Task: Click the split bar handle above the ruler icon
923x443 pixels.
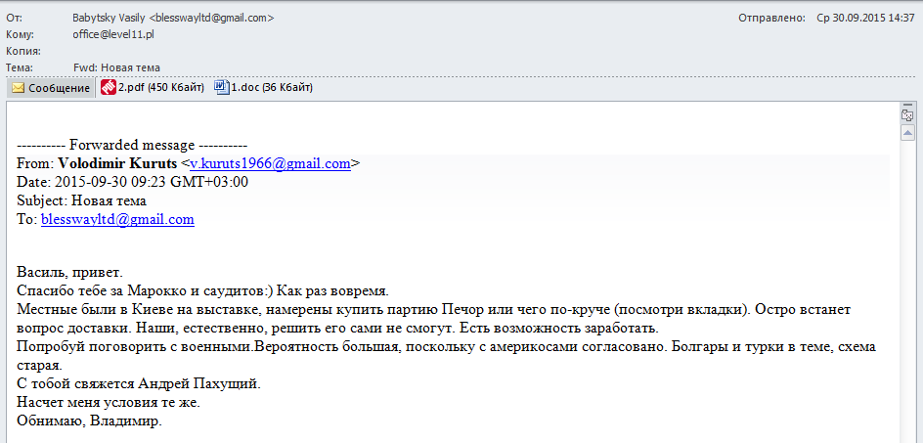Action: coord(907,104)
